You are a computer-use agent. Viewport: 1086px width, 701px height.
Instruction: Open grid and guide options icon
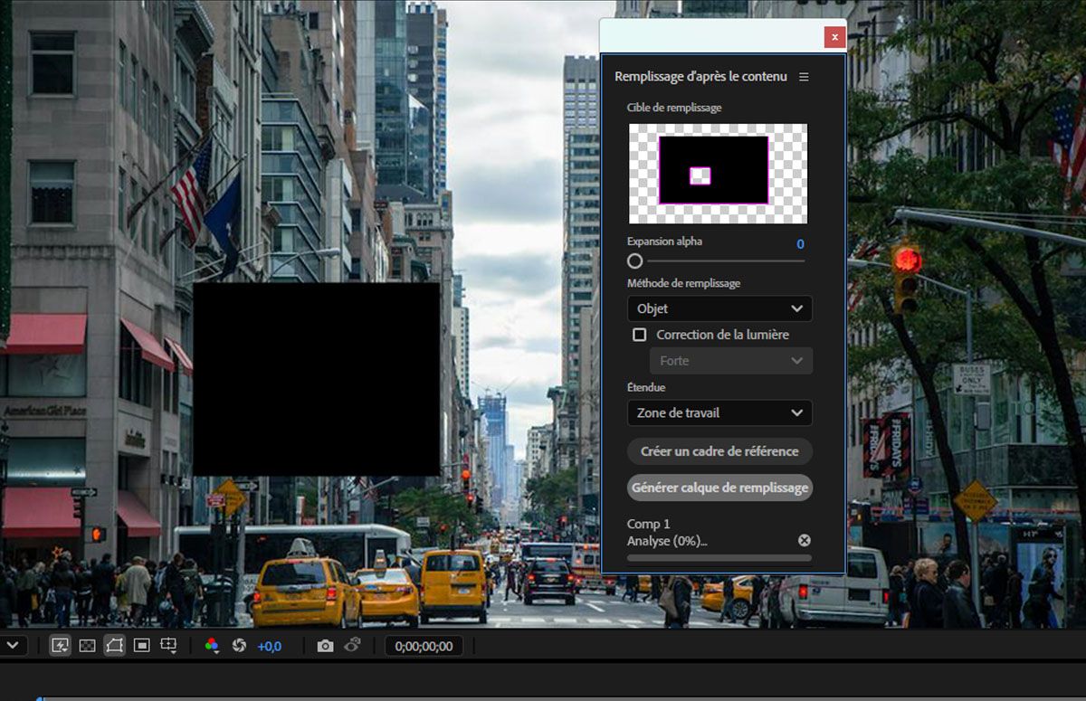[169, 646]
